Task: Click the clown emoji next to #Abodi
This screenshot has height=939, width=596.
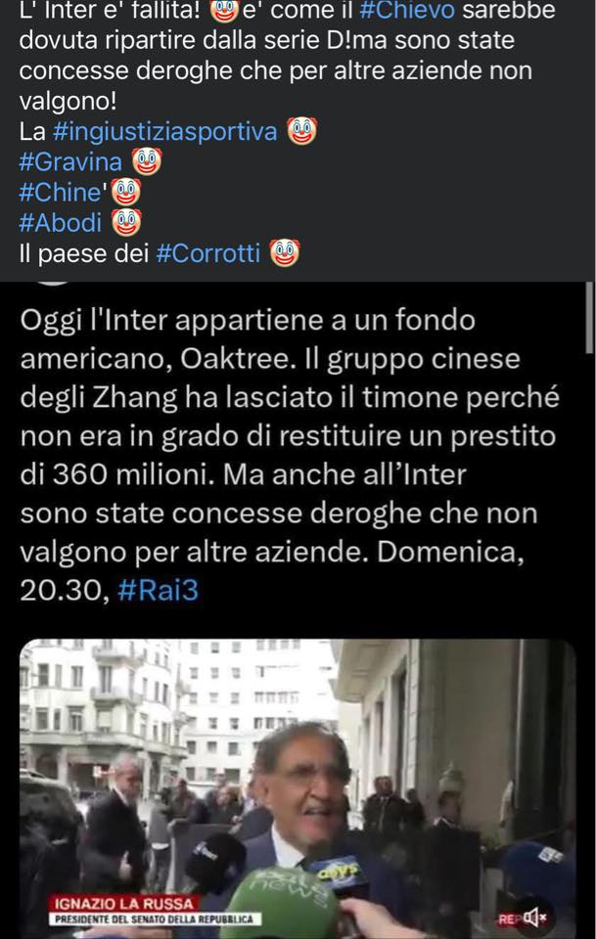Action: 126,222
